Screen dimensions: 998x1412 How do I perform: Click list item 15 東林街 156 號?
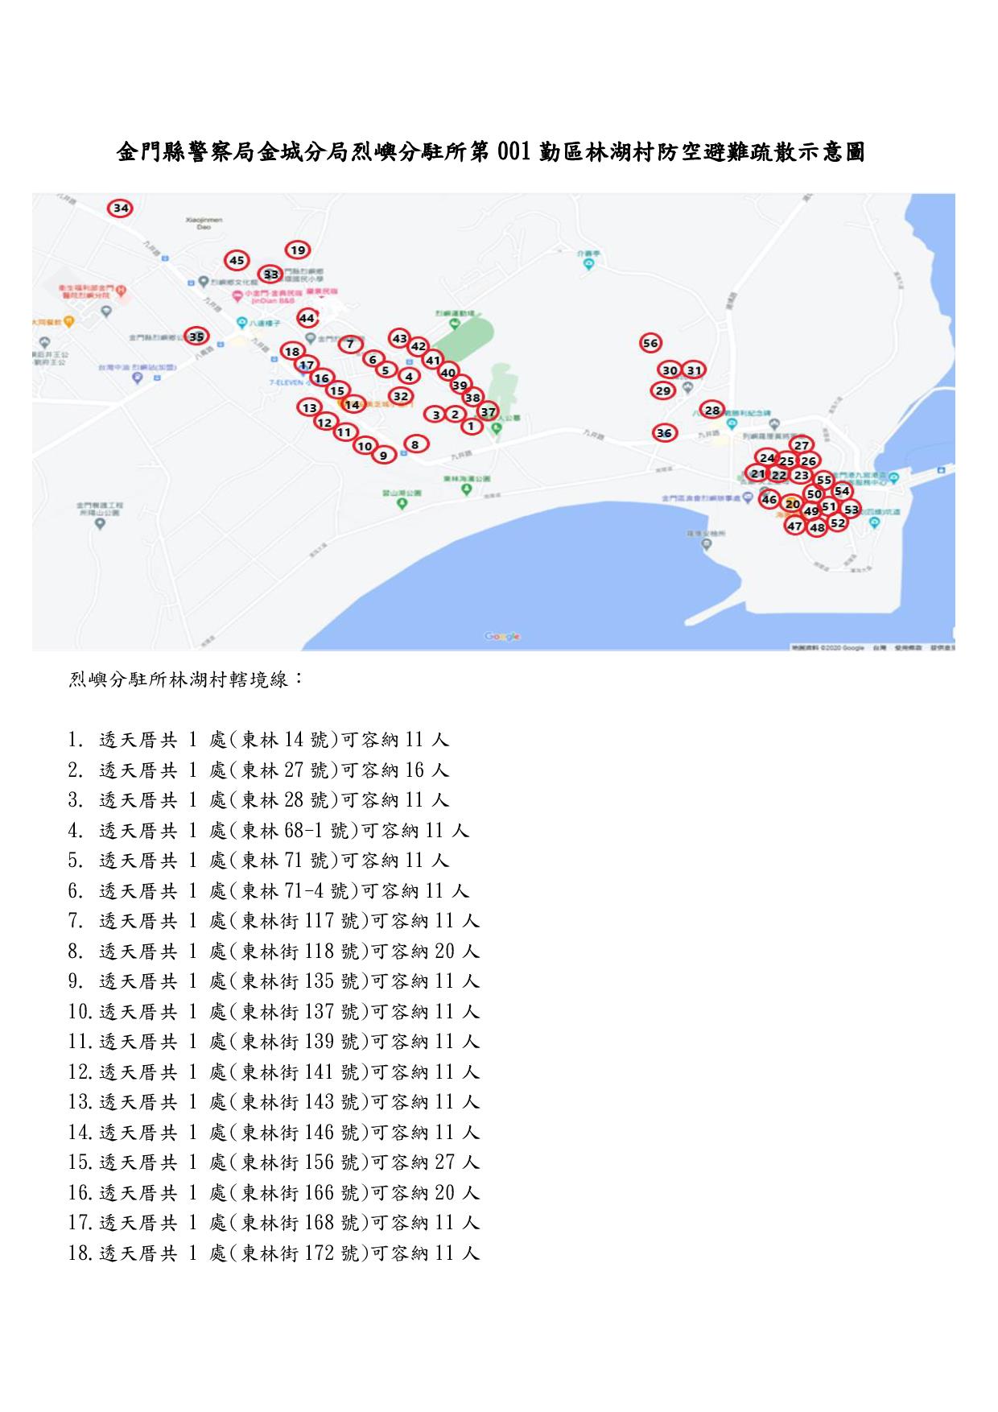pos(274,1162)
